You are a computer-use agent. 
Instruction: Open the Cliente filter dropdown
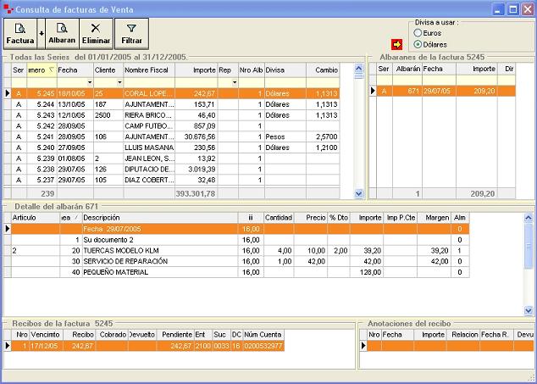pyautogui.click(x=119, y=82)
